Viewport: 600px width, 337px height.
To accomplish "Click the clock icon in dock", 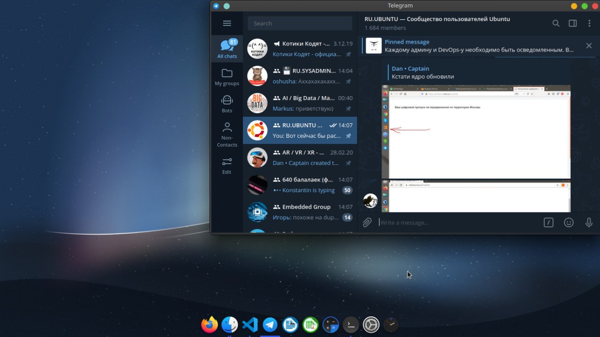I will coord(391,324).
